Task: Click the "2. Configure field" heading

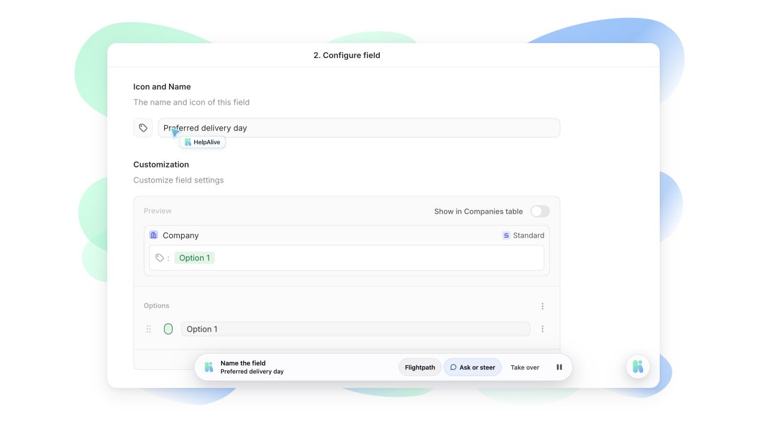Action: pyautogui.click(x=347, y=55)
